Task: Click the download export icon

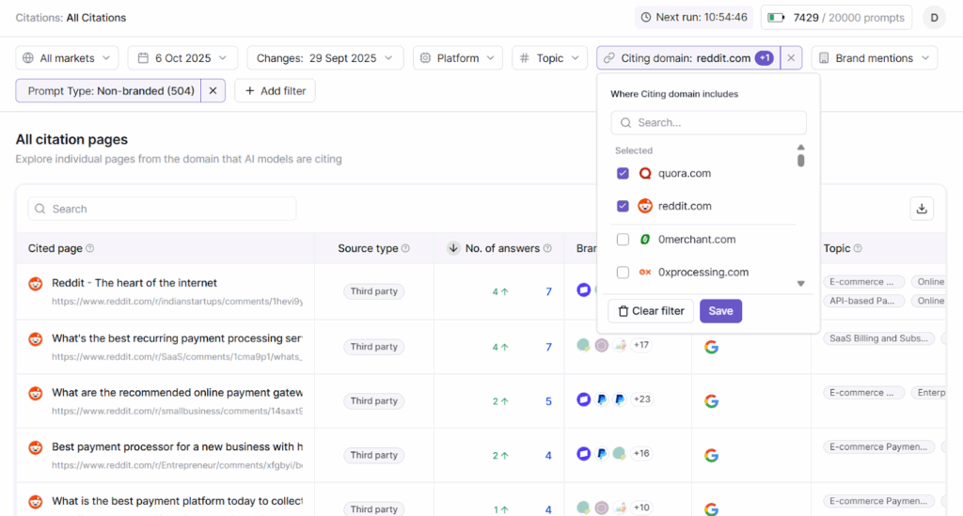Action: coord(922,209)
